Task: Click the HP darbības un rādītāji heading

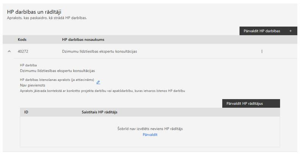Action: click(x=34, y=12)
